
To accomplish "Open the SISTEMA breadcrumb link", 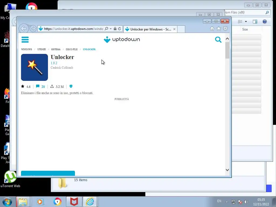I will [56, 49].
